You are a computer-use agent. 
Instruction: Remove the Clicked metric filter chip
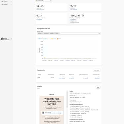tap(59, 33)
